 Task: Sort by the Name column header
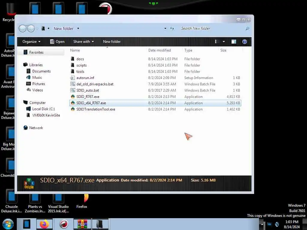tap(75, 50)
